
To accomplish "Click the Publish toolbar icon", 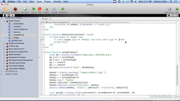I will 46,9.
